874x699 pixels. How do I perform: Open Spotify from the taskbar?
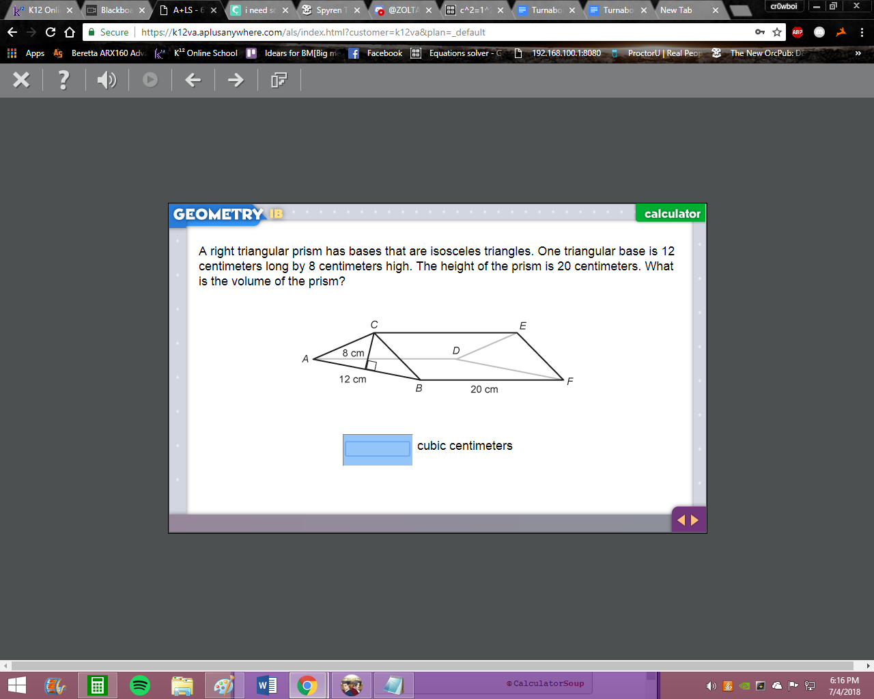pyautogui.click(x=140, y=685)
